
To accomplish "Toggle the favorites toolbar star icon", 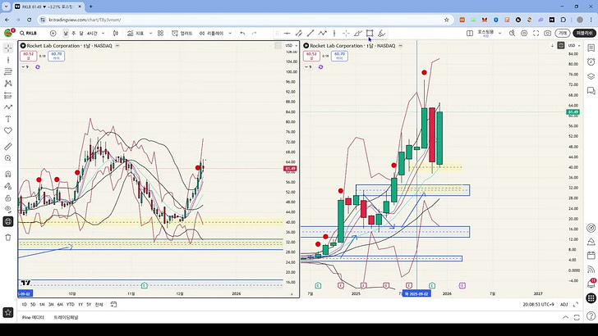I will pyautogui.click(x=8, y=313).
